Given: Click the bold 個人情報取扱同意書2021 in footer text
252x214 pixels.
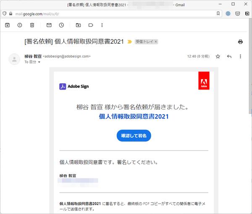Looking at the screenshot, I should 80,204.
